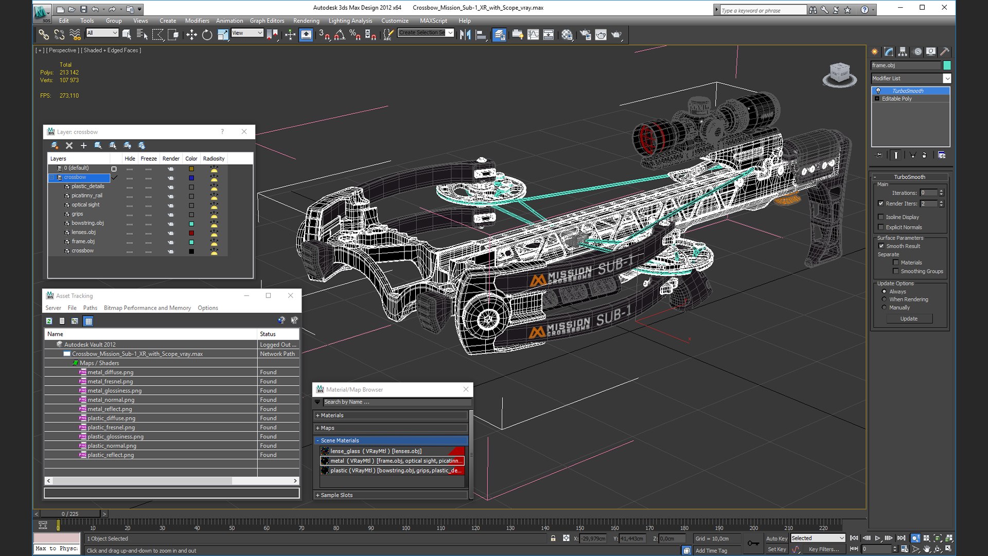Click the frame.obj object color swatch
The height and width of the screenshot is (556, 988).
click(x=947, y=65)
